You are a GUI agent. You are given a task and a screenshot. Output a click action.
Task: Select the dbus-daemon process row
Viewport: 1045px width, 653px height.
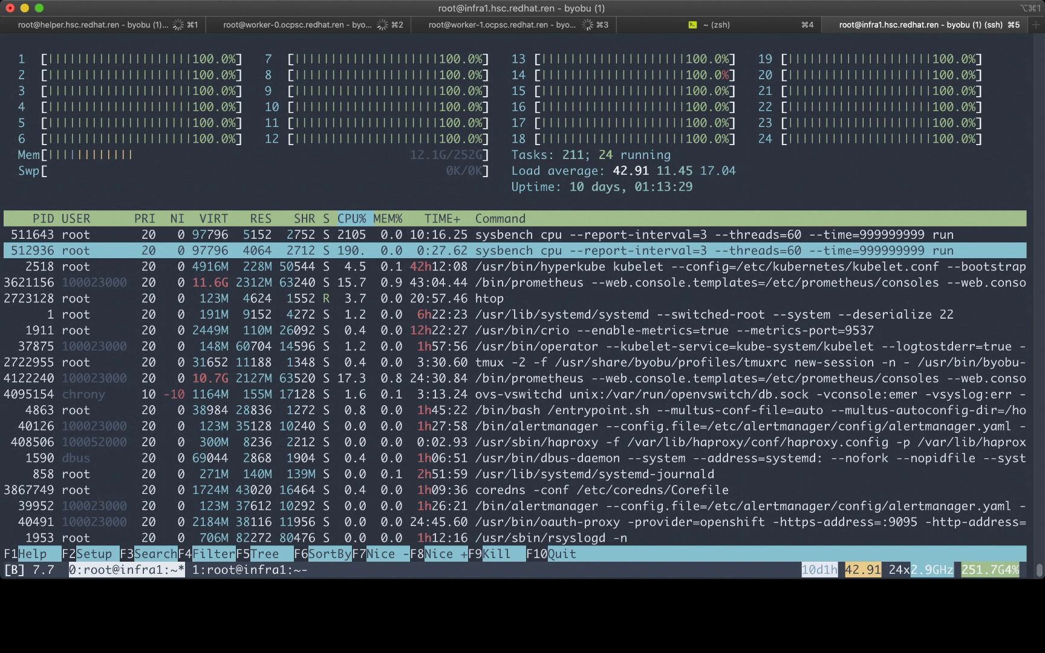click(515, 458)
